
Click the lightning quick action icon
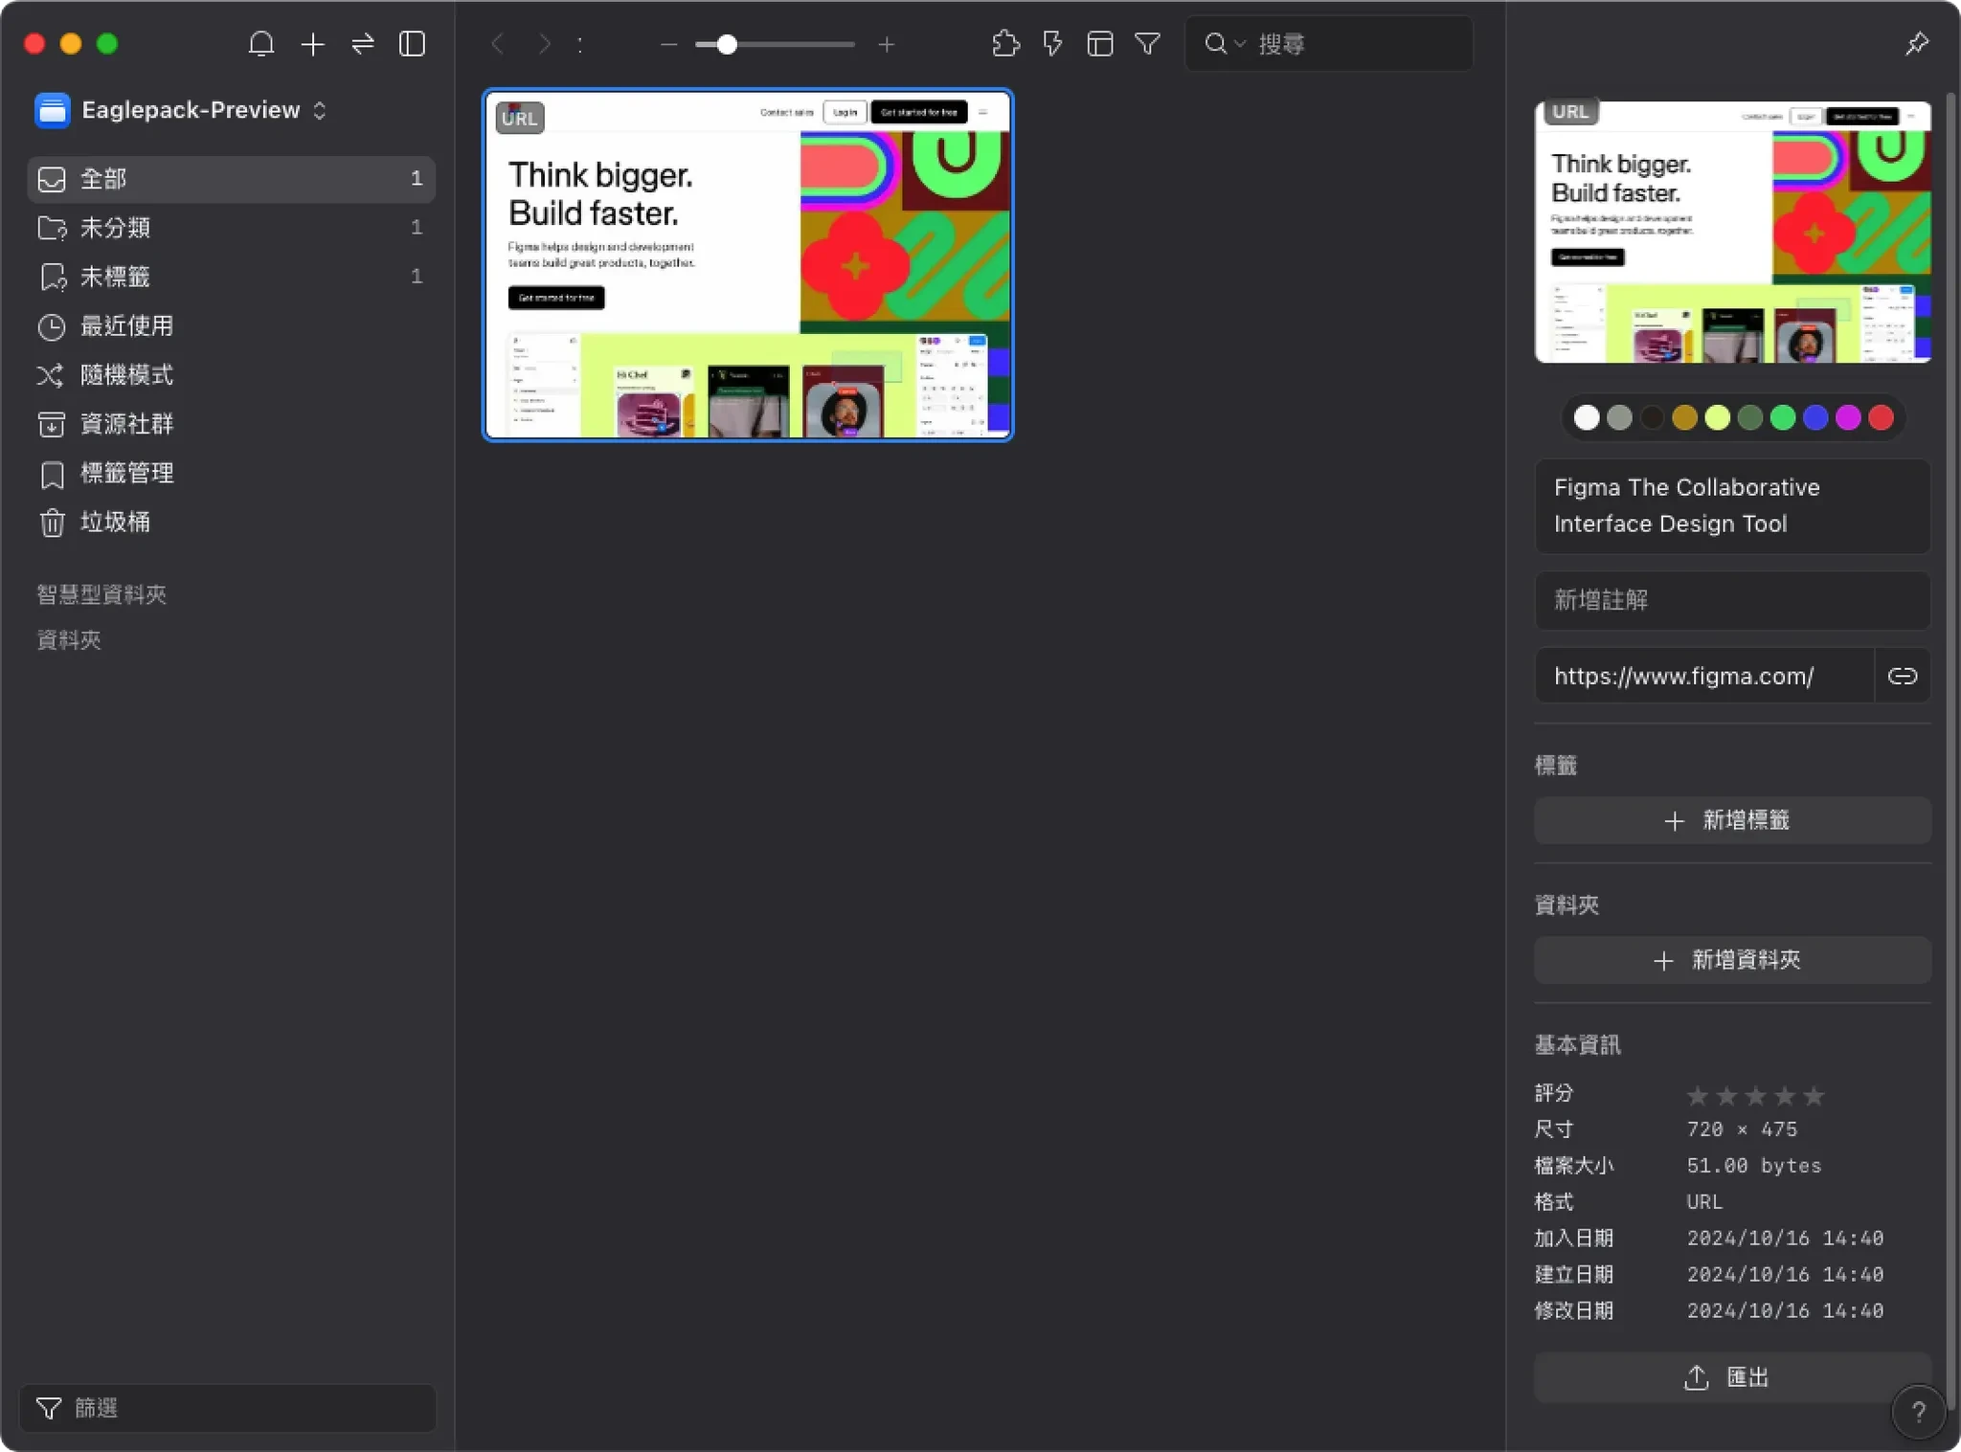pos(1052,44)
